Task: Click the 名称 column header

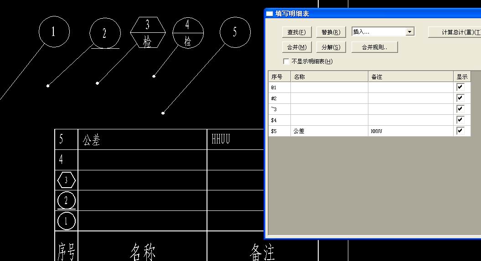Action: (x=329, y=77)
